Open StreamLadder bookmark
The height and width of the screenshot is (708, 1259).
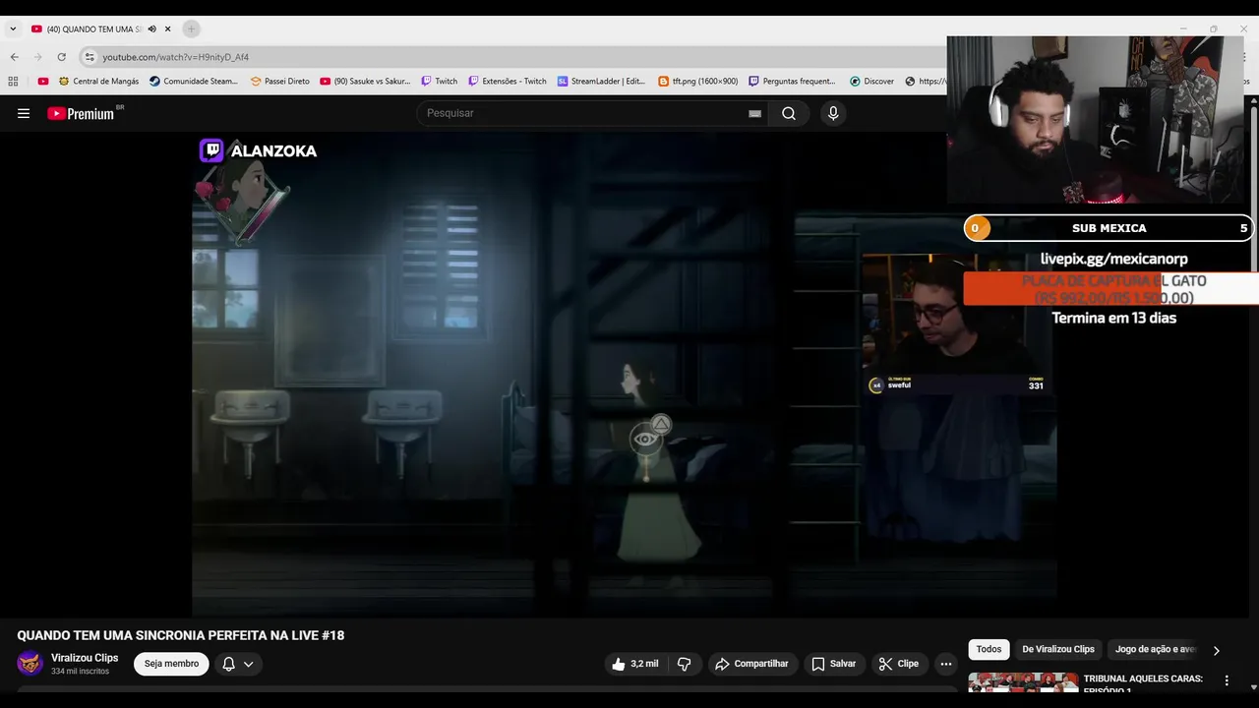point(601,82)
